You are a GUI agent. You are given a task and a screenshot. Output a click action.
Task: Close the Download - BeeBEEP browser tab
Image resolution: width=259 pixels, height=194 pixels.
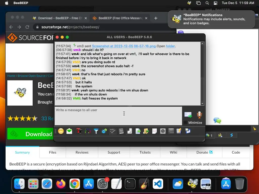point(86,18)
